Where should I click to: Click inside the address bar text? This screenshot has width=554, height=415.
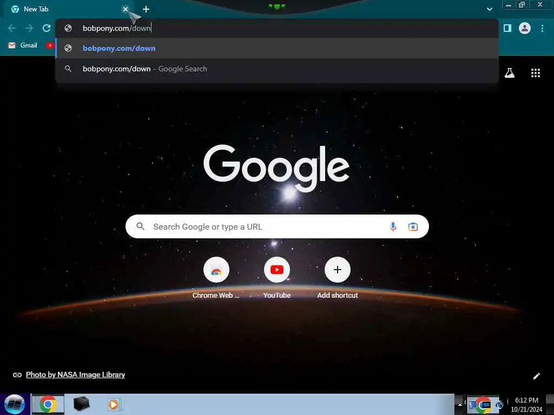coord(117,28)
